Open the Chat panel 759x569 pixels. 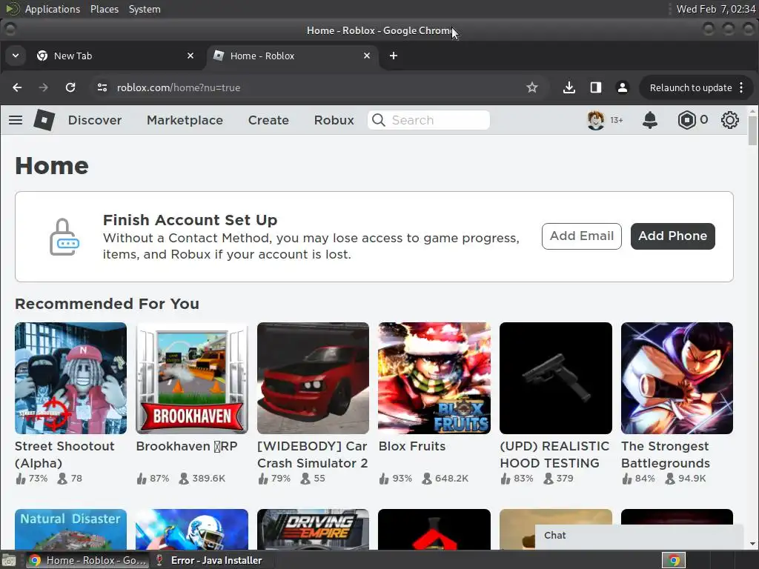click(639, 536)
